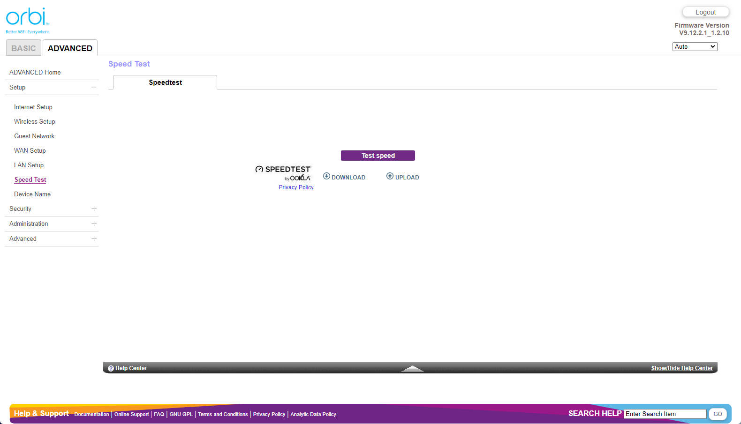Switch to the BASIC tab
The height and width of the screenshot is (424, 741).
click(x=23, y=48)
